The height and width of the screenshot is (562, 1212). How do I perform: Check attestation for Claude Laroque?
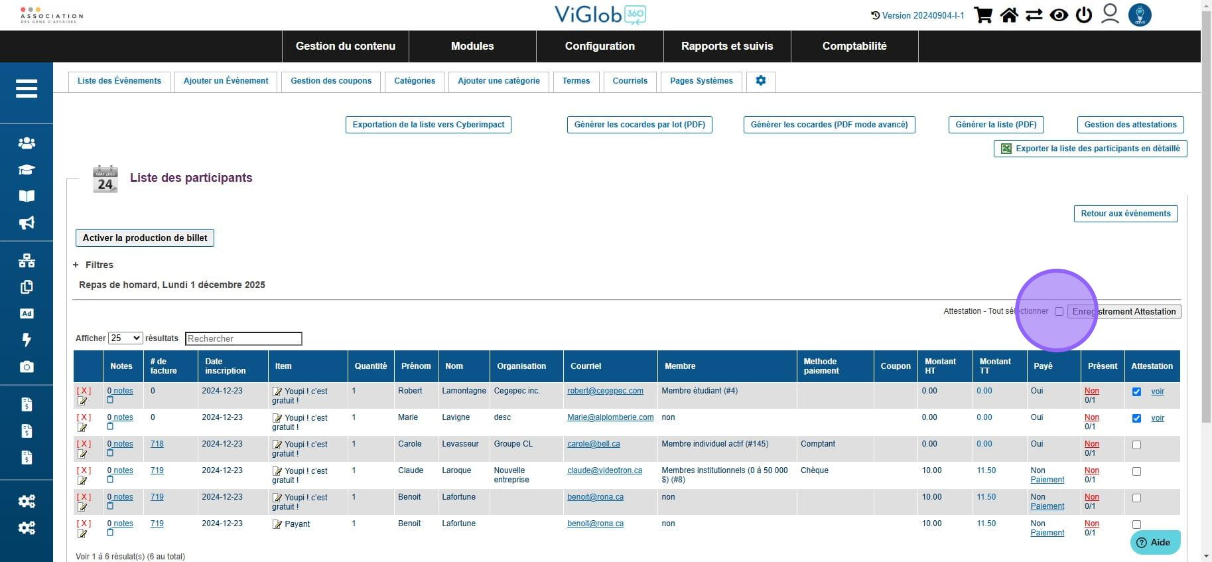tap(1136, 471)
